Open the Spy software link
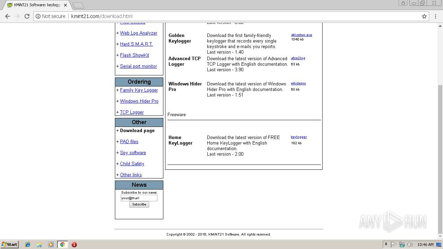This screenshot has width=443, height=249. (133, 153)
